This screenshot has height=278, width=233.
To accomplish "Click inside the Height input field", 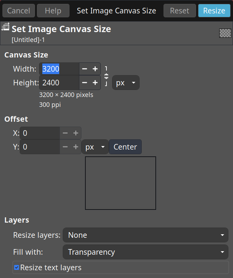I will [x=59, y=83].
